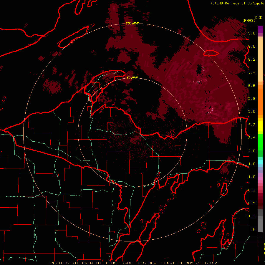265x265 pixels.
Task: Click the -1.3 scale value
Action: pyautogui.click(x=251, y=216)
